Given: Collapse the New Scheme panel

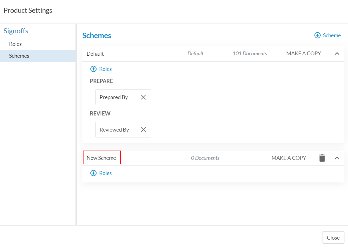Looking at the screenshot, I should tap(337, 158).
